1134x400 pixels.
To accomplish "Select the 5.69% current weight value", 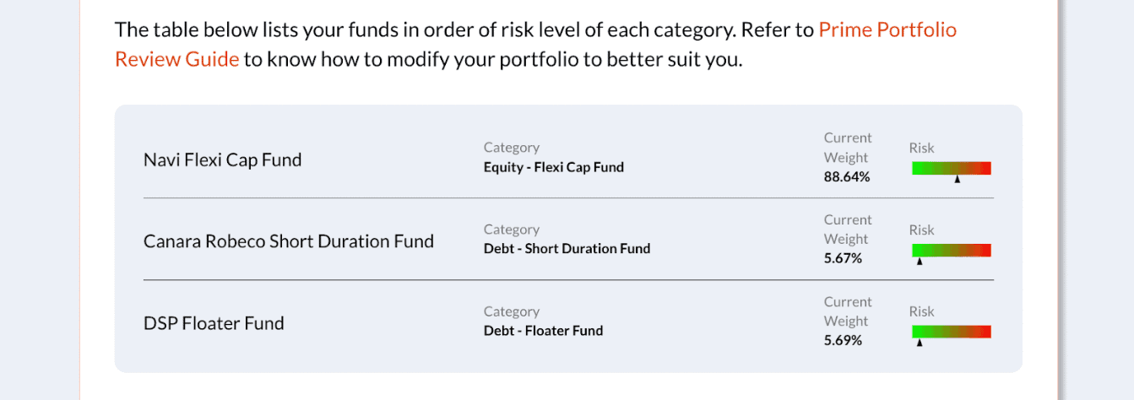I will point(844,340).
